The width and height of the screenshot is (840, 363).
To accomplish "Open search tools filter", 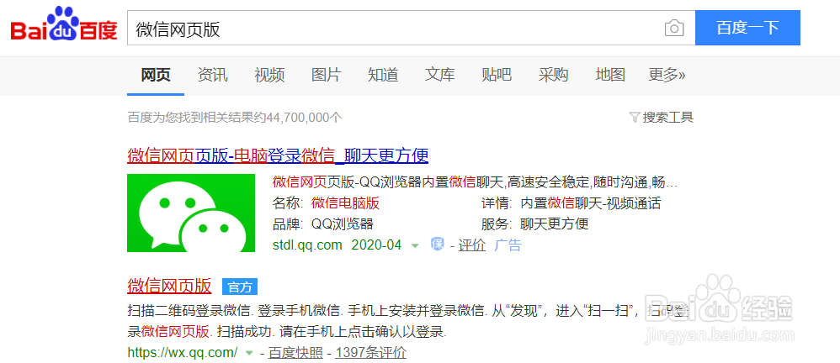I will tap(661, 117).
